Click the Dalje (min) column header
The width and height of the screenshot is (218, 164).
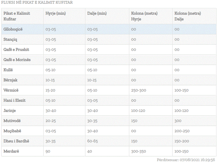[x=97, y=13]
